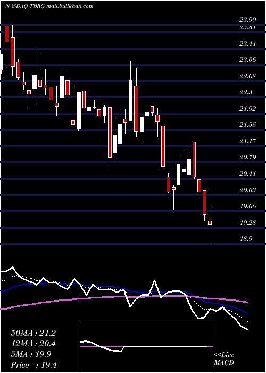This screenshot has height=373, width=266.
Task: Click the 20.03 price axis label
Action: (x=247, y=190)
